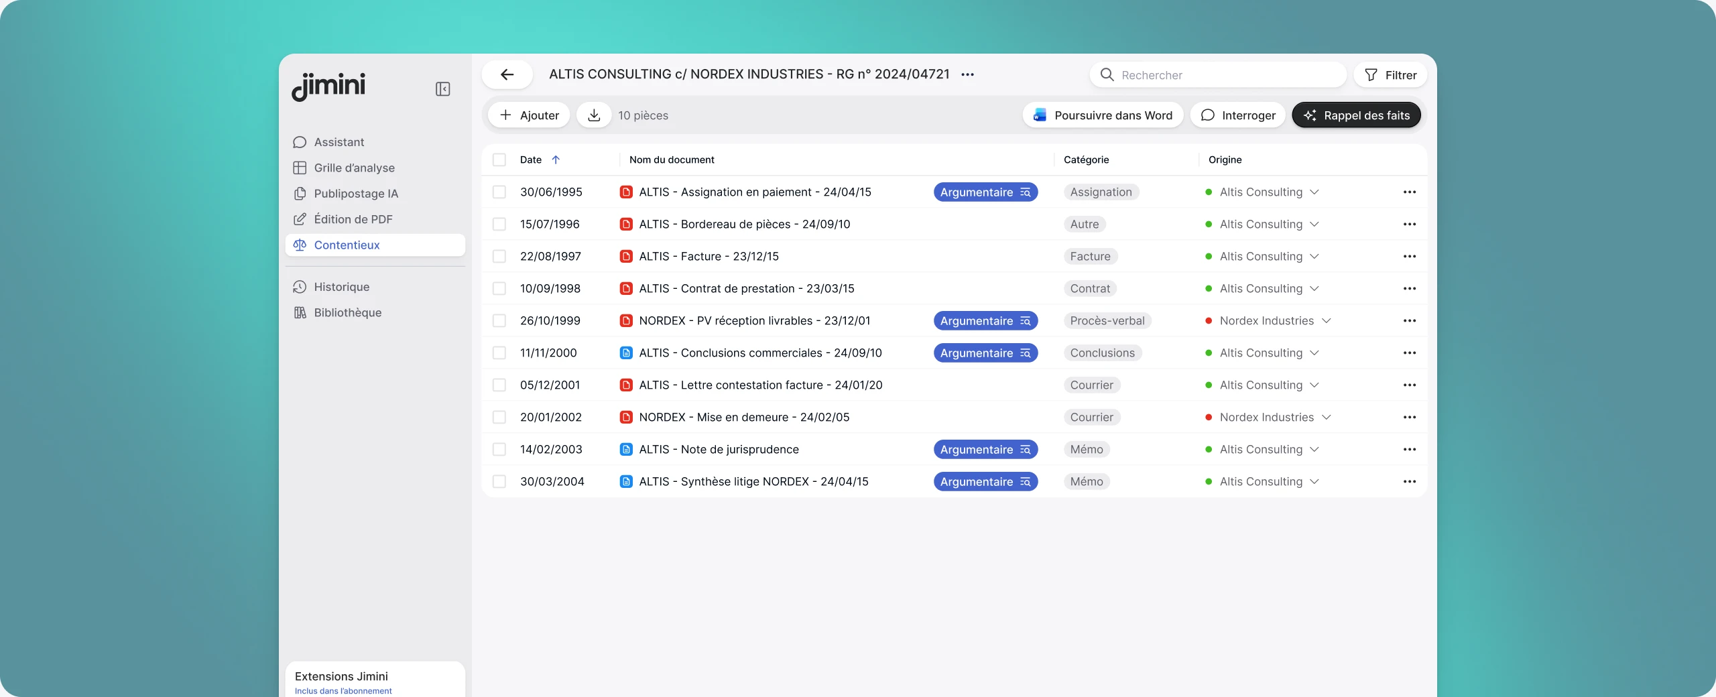1716x697 pixels.
Task: Click PDF icon of Contrat de prestation
Action: (x=626, y=289)
